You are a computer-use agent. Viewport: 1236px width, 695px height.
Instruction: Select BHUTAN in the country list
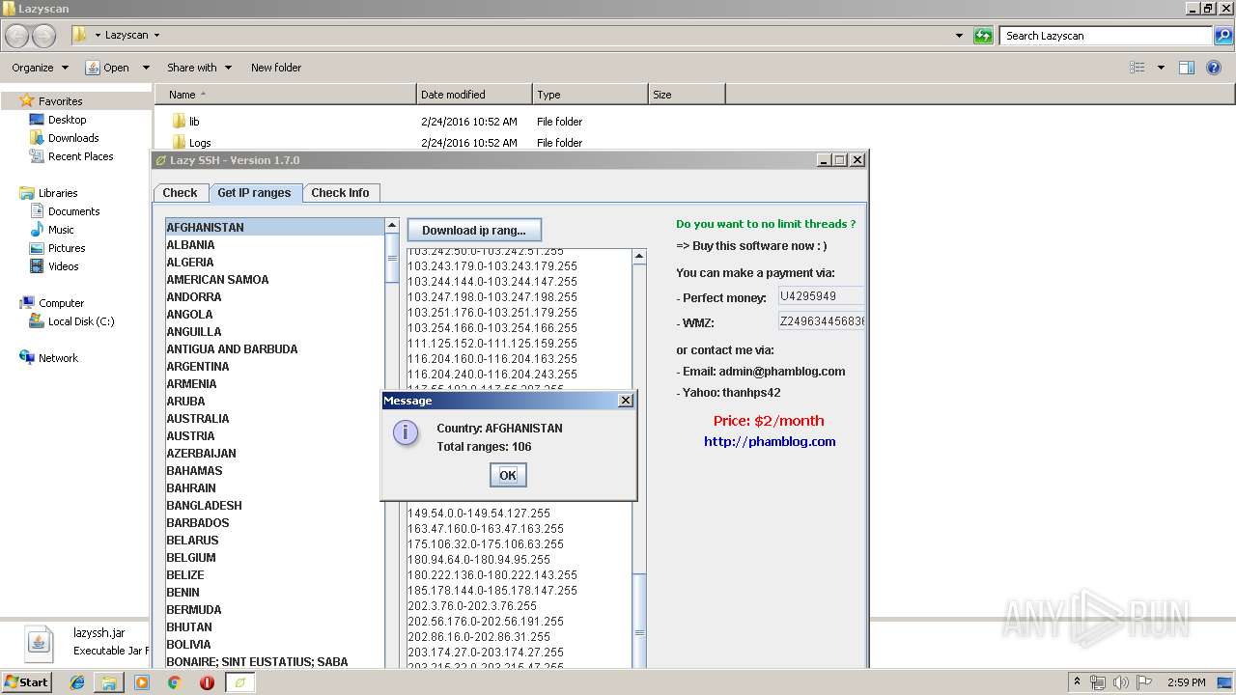coord(275,627)
